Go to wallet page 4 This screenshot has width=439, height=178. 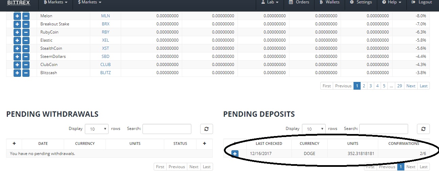377,86
